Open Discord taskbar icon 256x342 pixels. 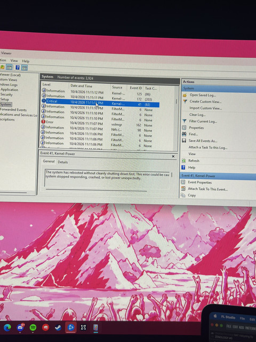pos(20,327)
